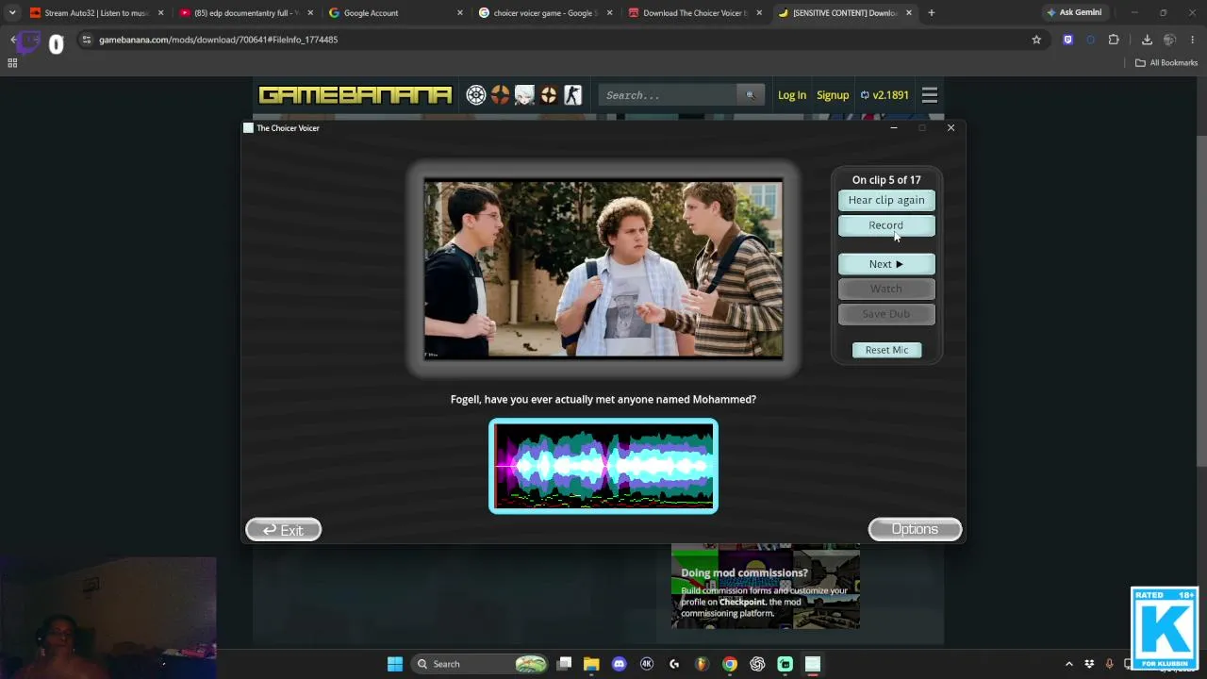Click the Signup link
Image resolution: width=1207 pixels, height=679 pixels.
[833, 95]
